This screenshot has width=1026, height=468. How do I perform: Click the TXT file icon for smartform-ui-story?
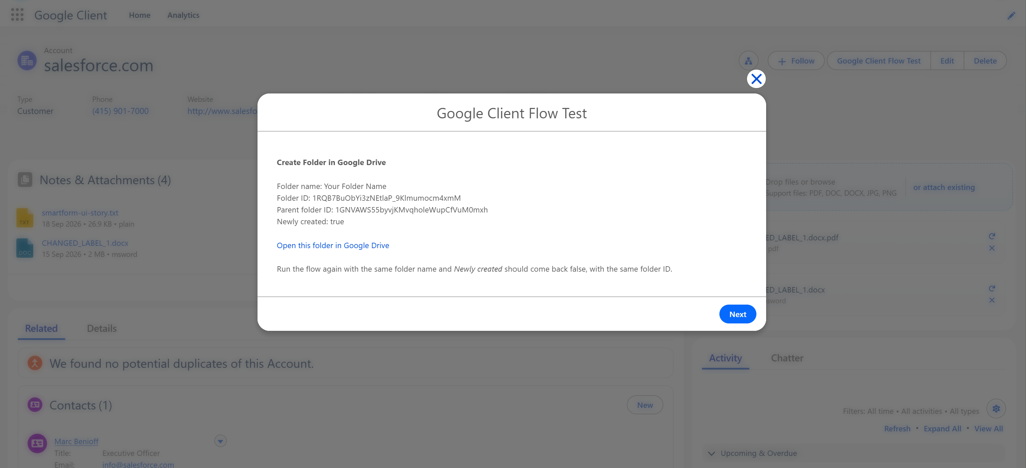25,218
